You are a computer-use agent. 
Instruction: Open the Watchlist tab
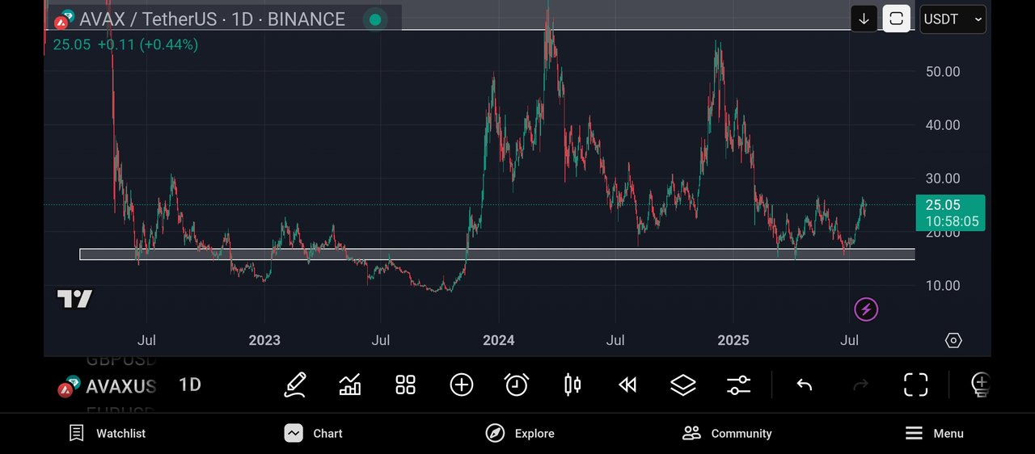click(107, 433)
